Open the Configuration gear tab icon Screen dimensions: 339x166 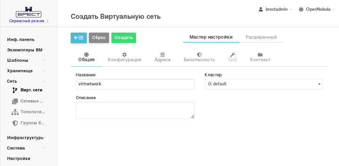pyautogui.click(x=124, y=54)
